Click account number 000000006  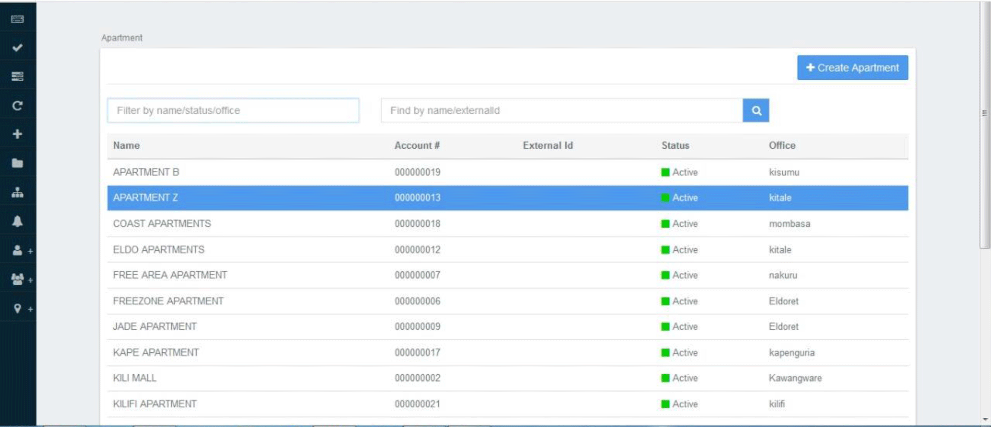pos(417,301)
